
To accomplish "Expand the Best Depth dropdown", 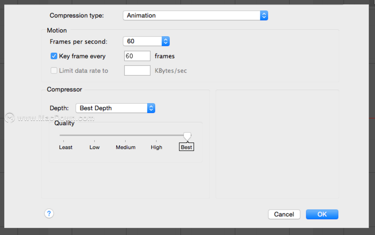I will pos(115,108).
